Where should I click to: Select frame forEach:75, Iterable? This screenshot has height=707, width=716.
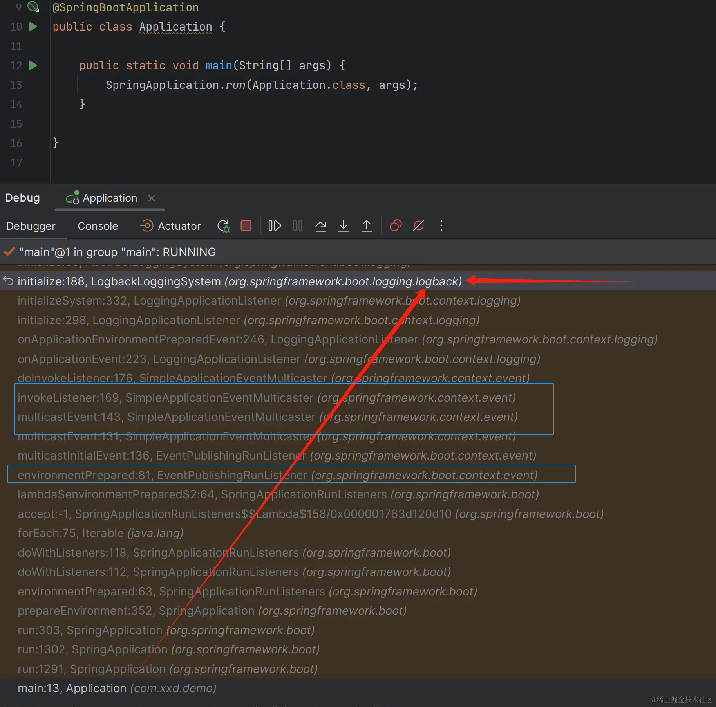(x=358, y=533)
